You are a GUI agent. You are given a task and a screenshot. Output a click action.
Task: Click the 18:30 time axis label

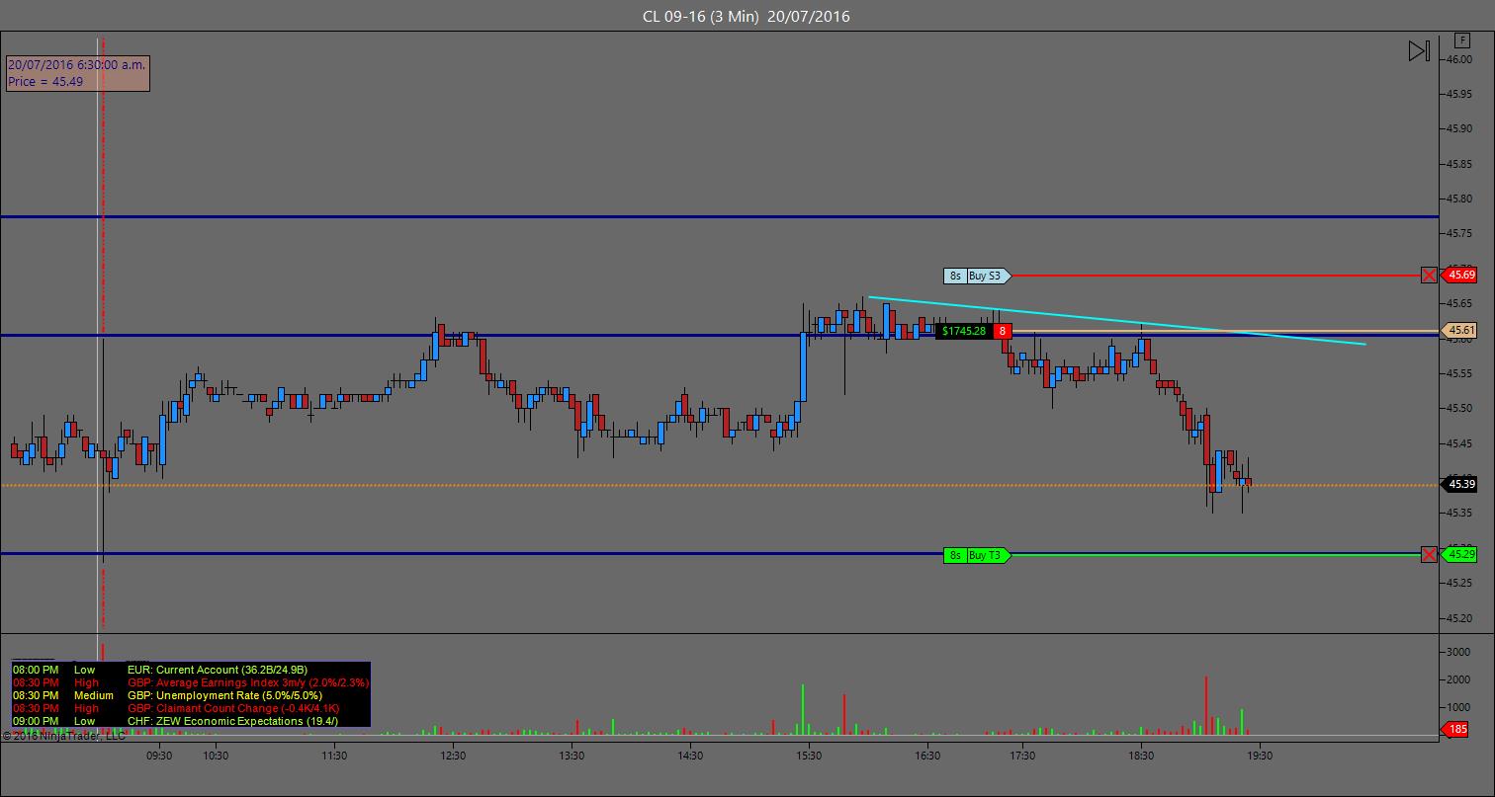click(1141, 756)
